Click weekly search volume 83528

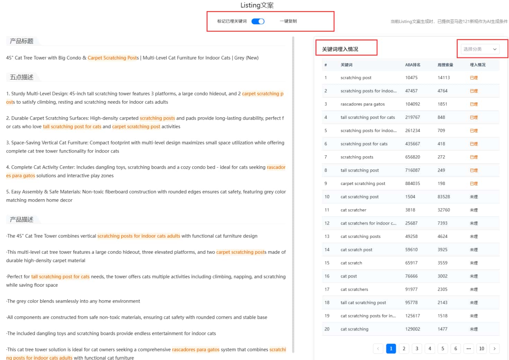pyautogui.click(x=444, y=197)
